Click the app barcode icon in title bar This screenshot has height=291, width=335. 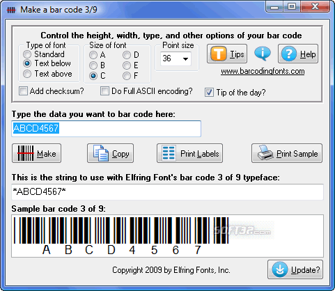pos(11,10)
